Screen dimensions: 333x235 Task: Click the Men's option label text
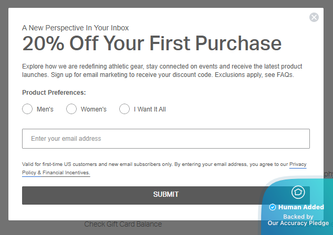(x=45, y=109)
